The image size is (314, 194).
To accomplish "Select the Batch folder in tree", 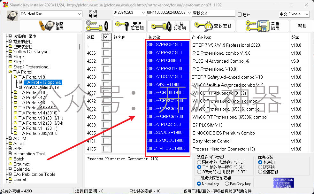I will (19, 159).
